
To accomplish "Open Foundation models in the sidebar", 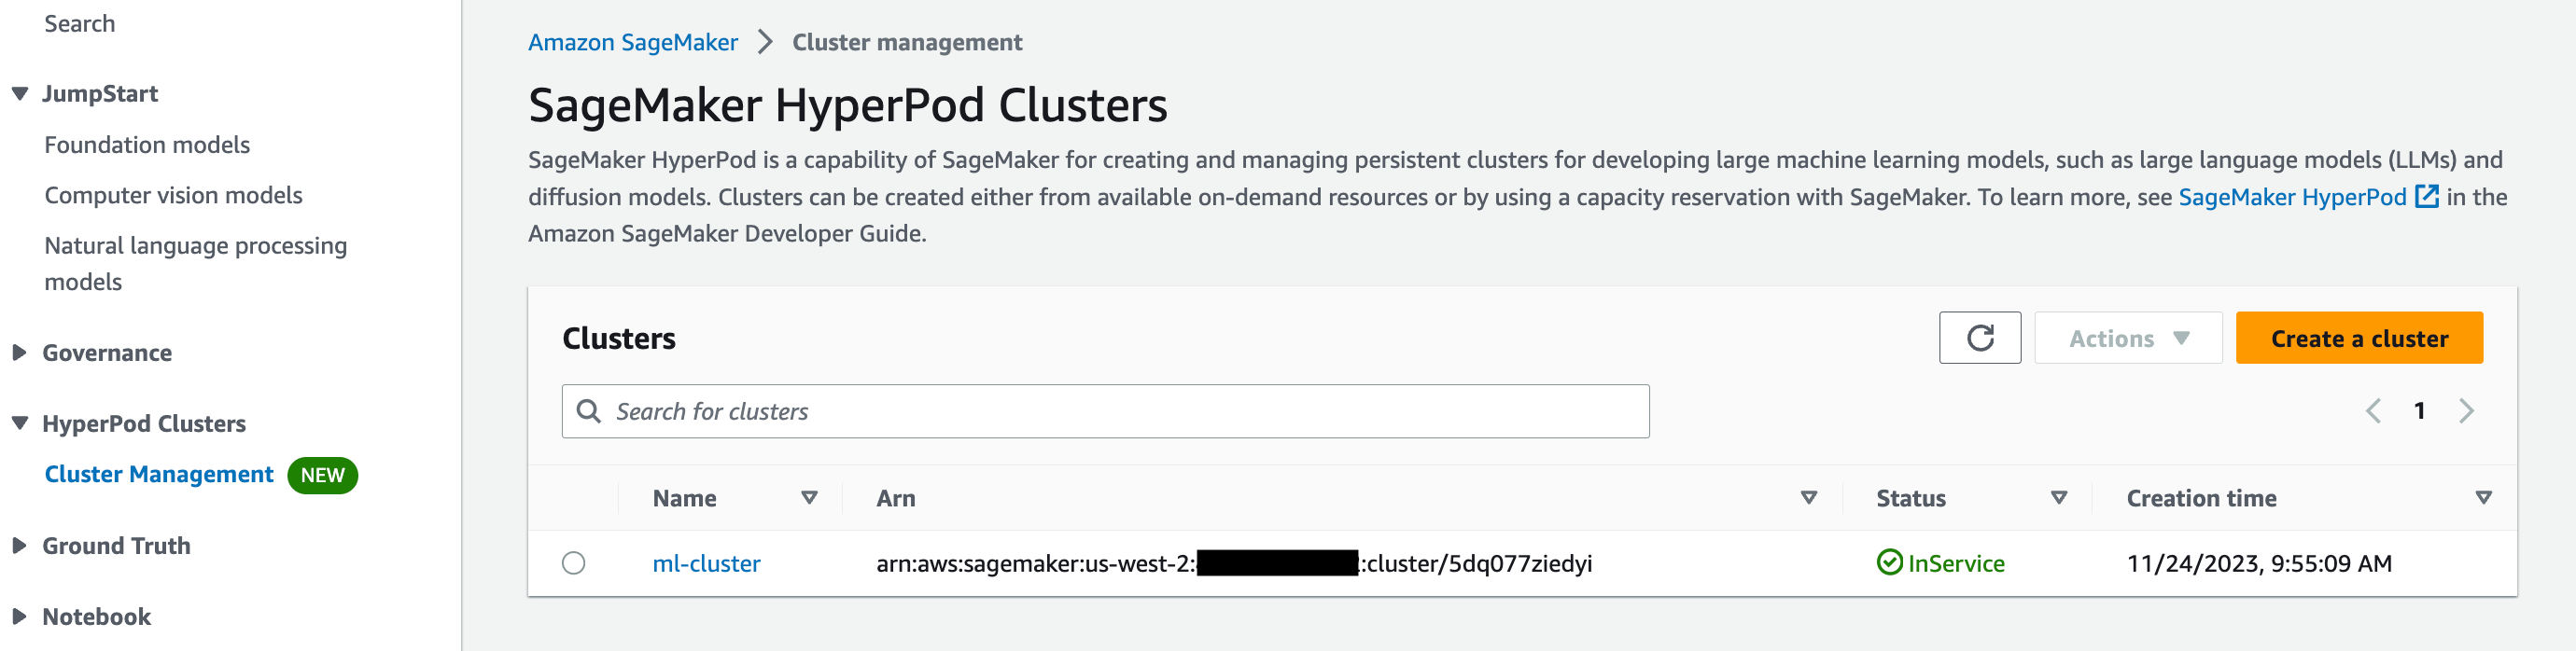I will 147,145.
